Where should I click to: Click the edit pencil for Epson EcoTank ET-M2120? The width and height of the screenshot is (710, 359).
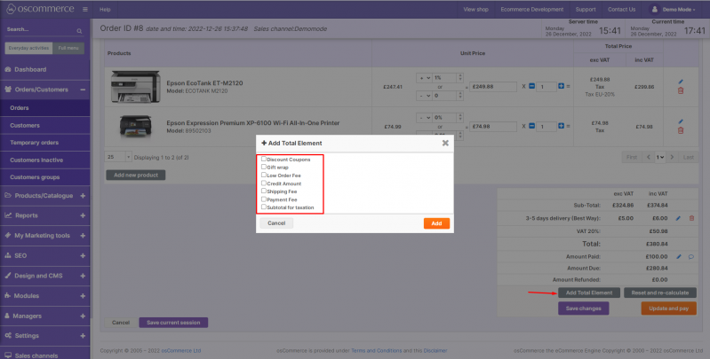click(681, 82)
